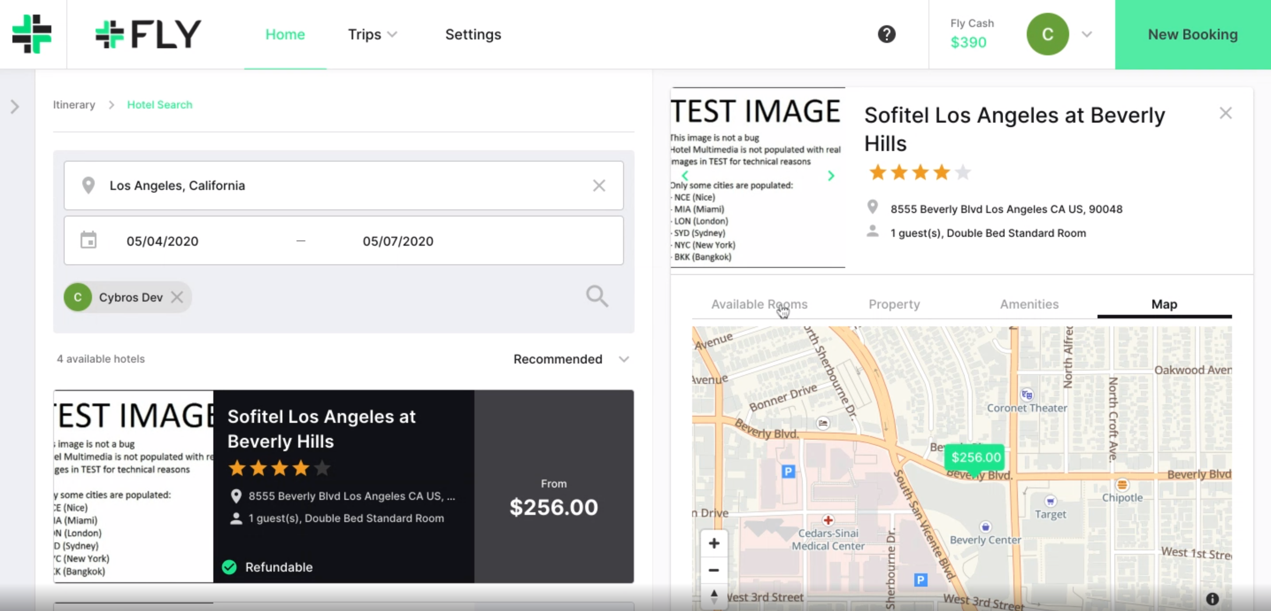This screenshot has height=611, width=1271.
Task: Click the green C user avatar
Action: (1047, 34)
